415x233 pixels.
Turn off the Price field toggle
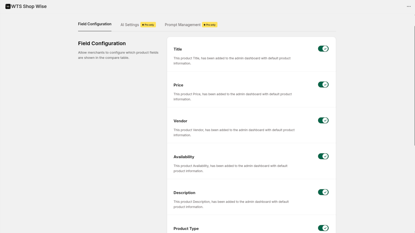pyautogui.click(x=323, y=84)
